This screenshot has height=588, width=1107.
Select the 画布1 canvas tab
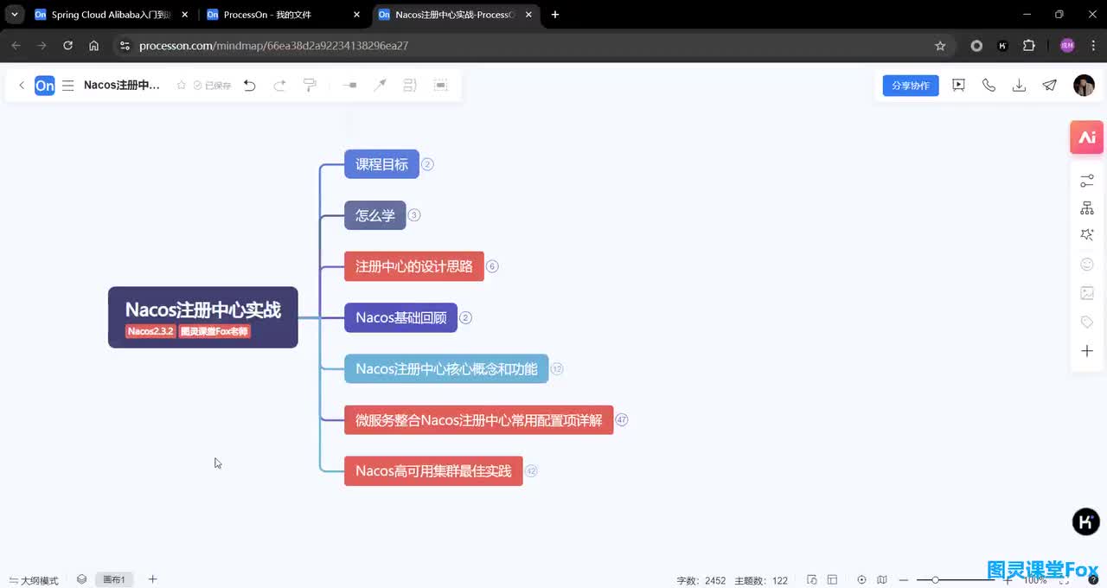tap(115, 579)
